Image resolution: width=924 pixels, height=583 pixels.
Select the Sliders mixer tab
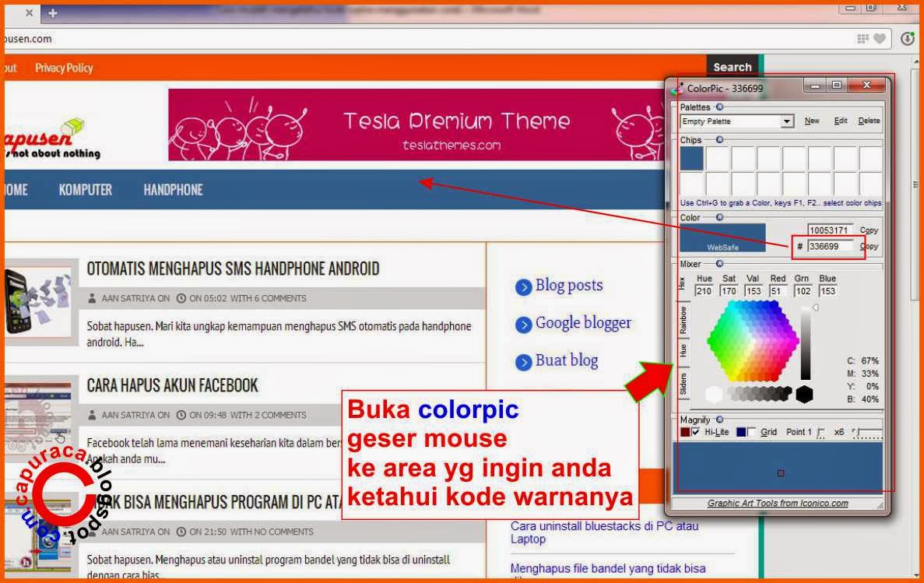683,383
